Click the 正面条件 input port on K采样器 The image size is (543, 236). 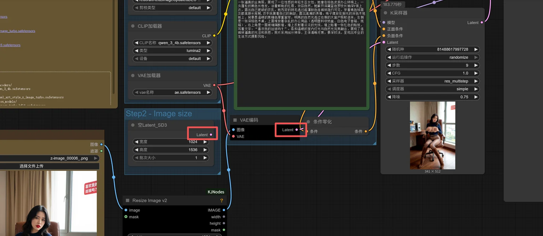[x=384, y=29]
